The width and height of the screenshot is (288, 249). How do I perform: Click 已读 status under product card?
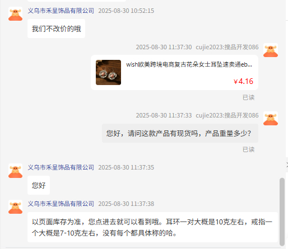point(248,97)
